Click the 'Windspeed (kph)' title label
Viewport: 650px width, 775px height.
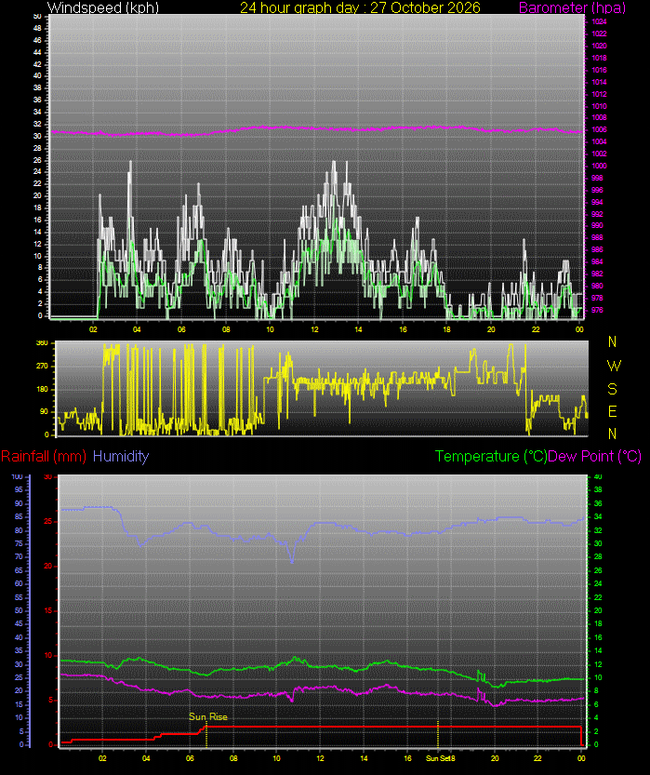[102, 7]
